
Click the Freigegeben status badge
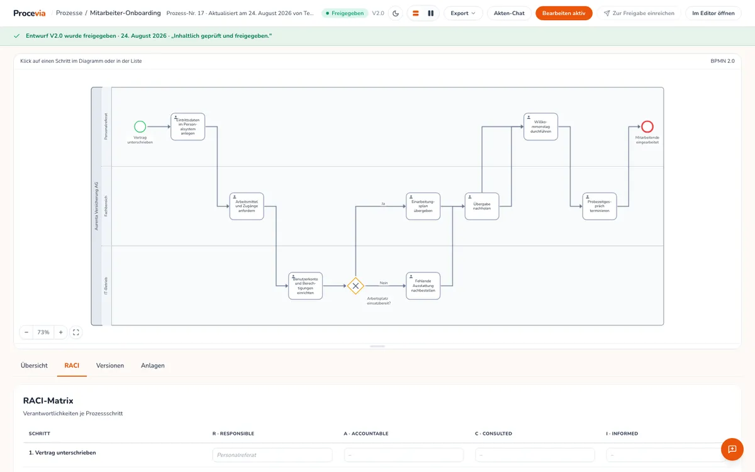tap(345, 13)
